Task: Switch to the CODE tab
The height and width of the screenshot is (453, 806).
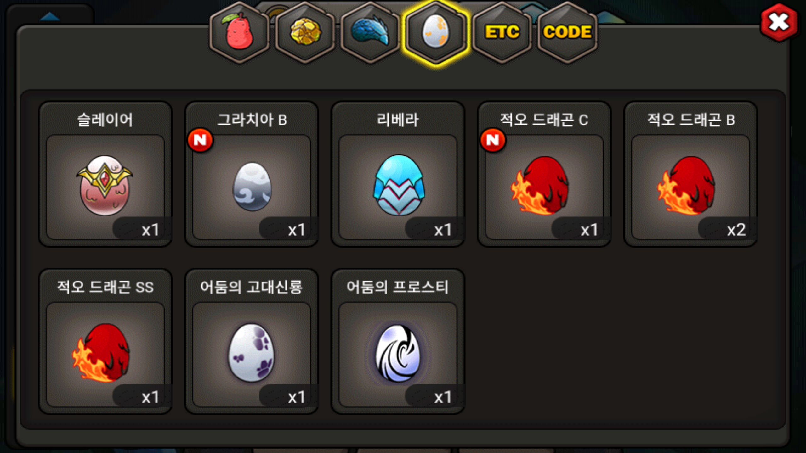Action: (567, 32)
